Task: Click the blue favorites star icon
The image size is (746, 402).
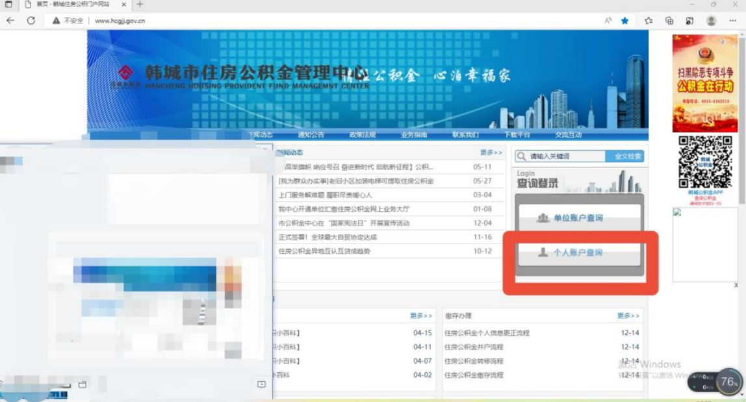Action: (624, 20)
